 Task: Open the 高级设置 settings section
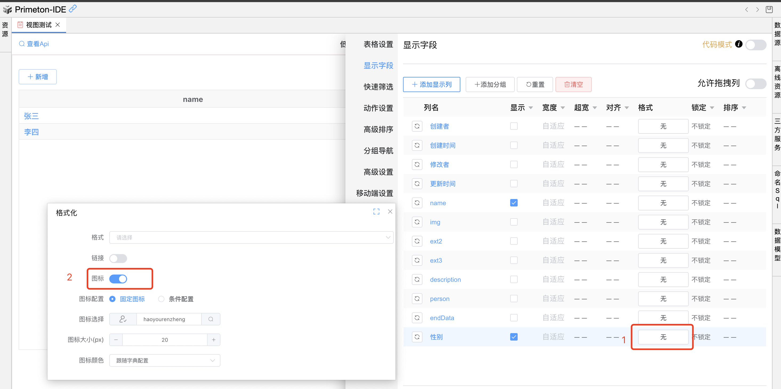tap(378, 172)
